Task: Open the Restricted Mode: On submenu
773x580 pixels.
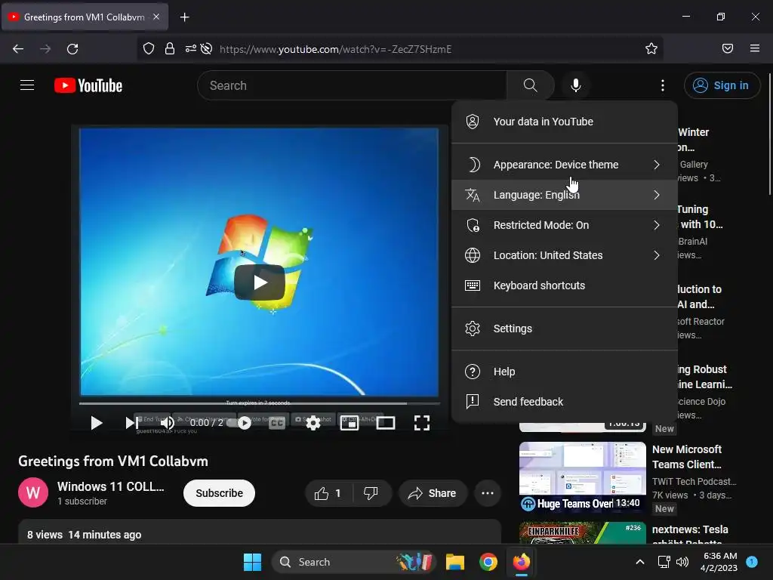Action: click(565, 225)
